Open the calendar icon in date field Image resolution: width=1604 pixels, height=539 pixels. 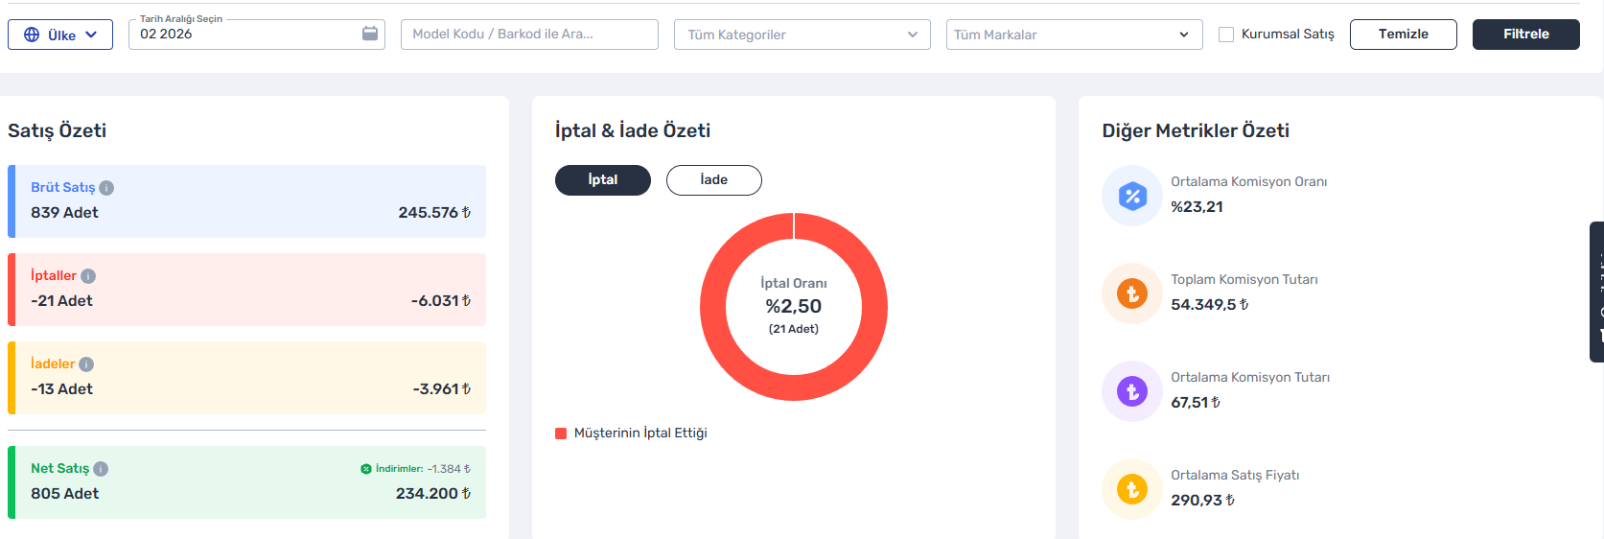(370, 34)
